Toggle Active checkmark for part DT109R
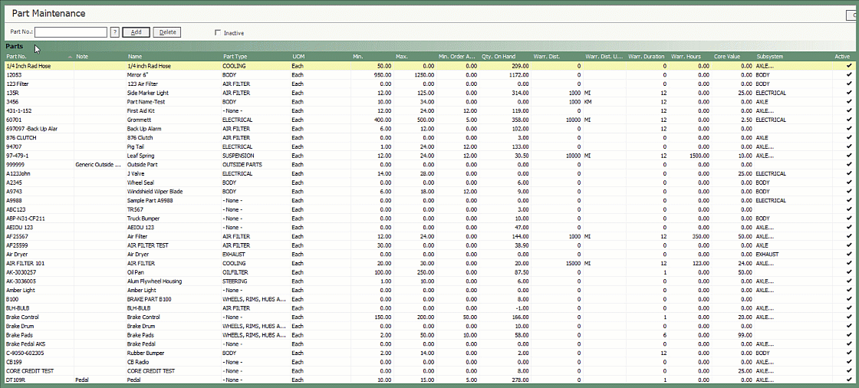This screenshot has height=388, width=859. coord(848,380)
